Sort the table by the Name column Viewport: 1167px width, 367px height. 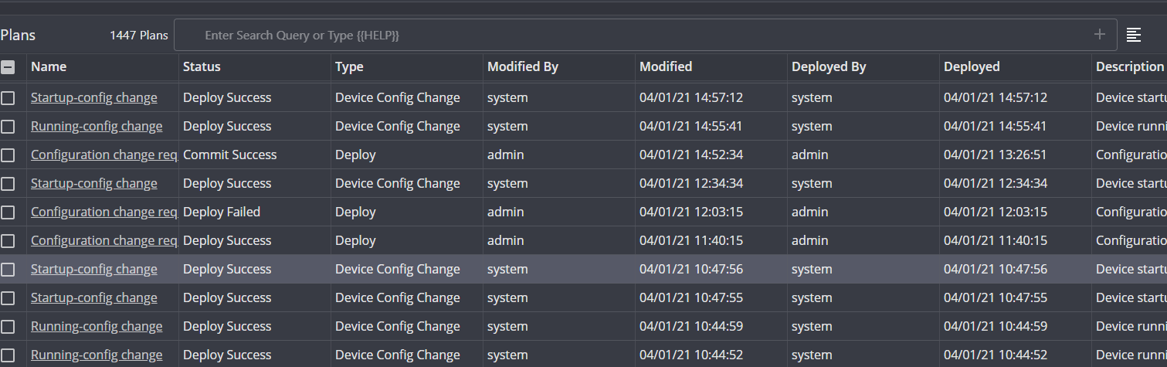[49, 67]
